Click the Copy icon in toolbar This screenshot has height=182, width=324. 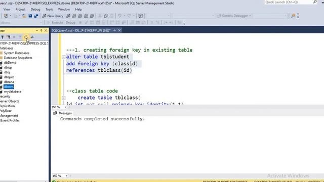pos(106,16)
